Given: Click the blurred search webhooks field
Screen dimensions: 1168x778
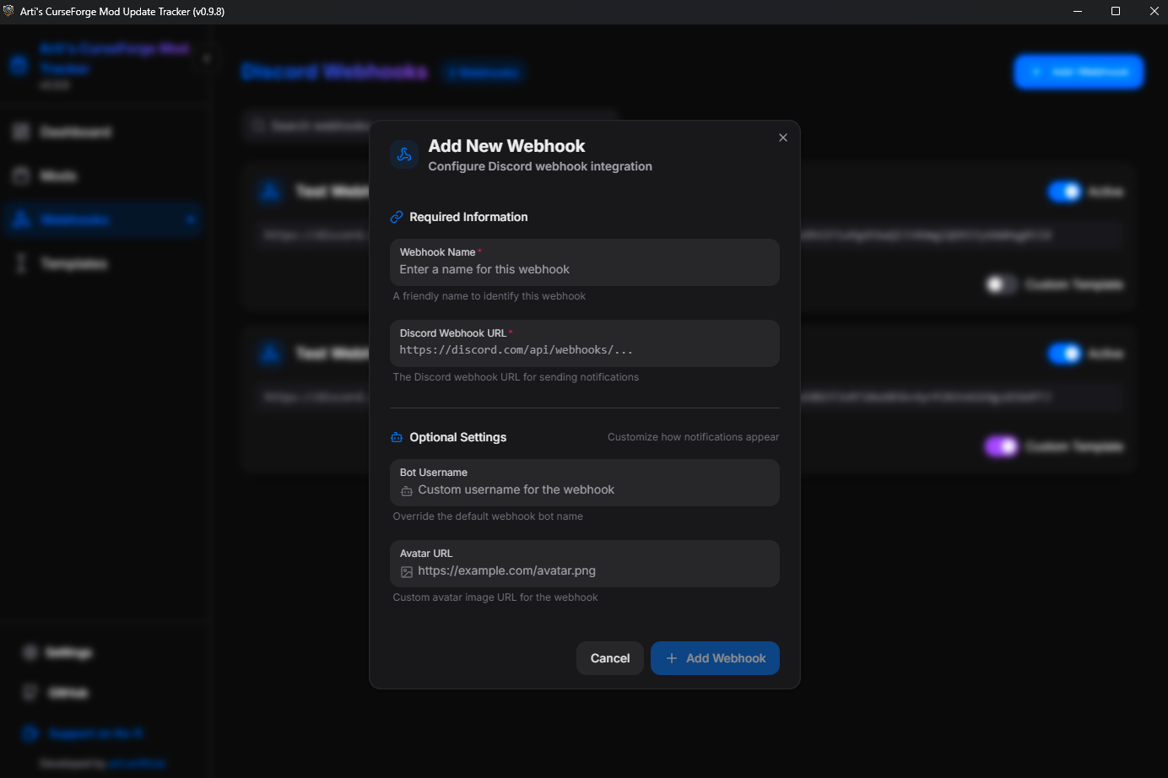Looking at the screenshot, I should coord(430,126).
